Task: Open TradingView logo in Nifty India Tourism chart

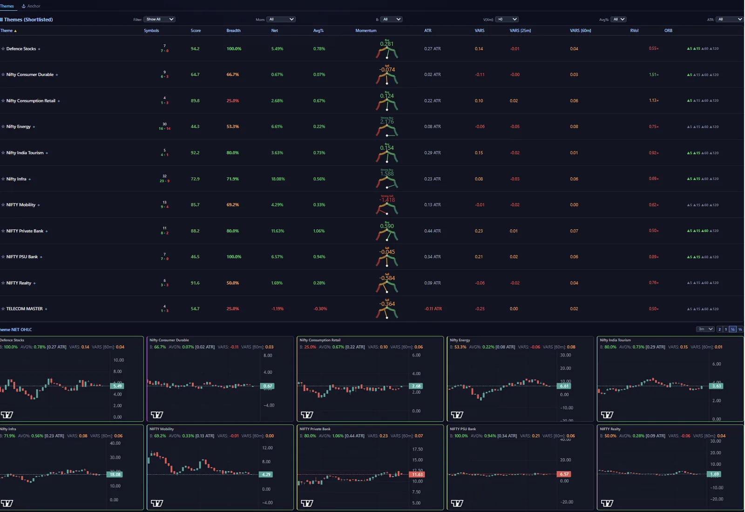Action: [x=607, y=415]
